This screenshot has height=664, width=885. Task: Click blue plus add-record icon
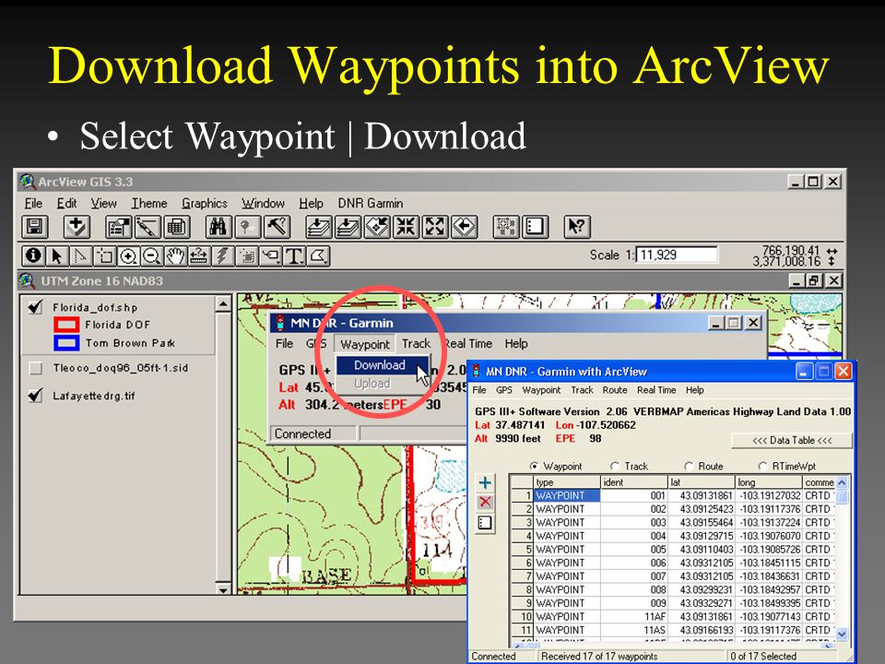(485, 482)
